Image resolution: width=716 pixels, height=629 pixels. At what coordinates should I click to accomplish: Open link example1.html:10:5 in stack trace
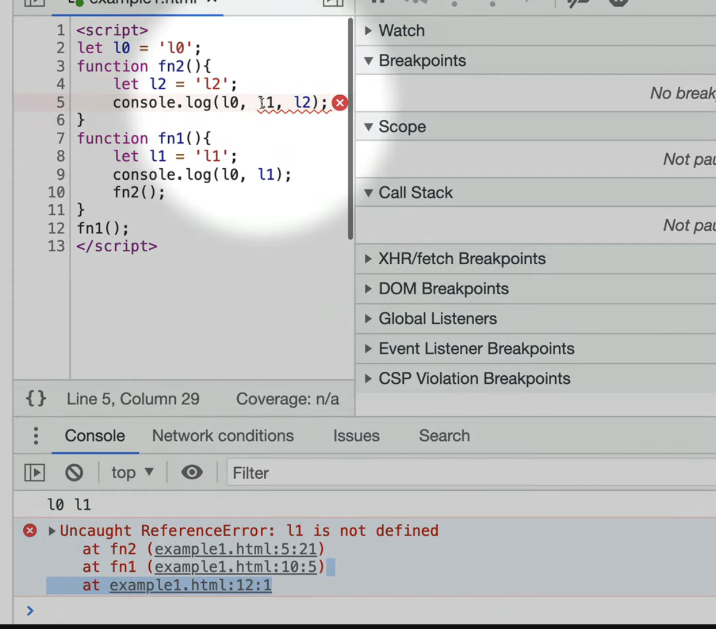pyautogui.click(x=236, y=567)
